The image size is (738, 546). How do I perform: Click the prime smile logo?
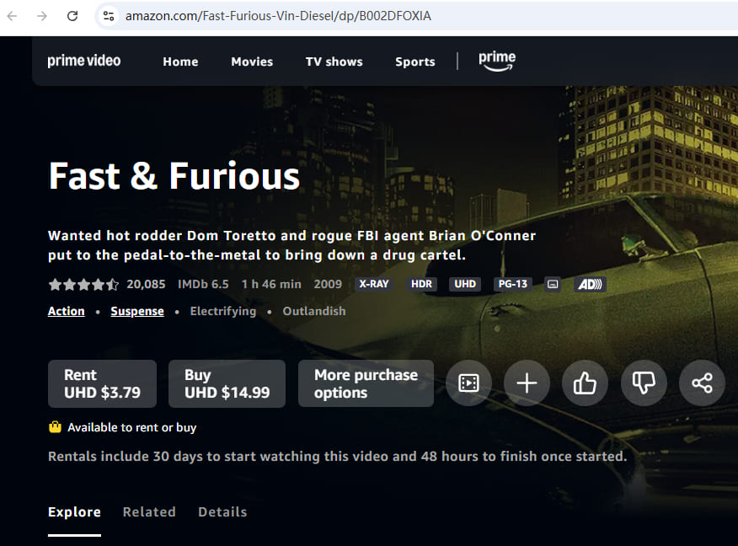click(497, 62)
